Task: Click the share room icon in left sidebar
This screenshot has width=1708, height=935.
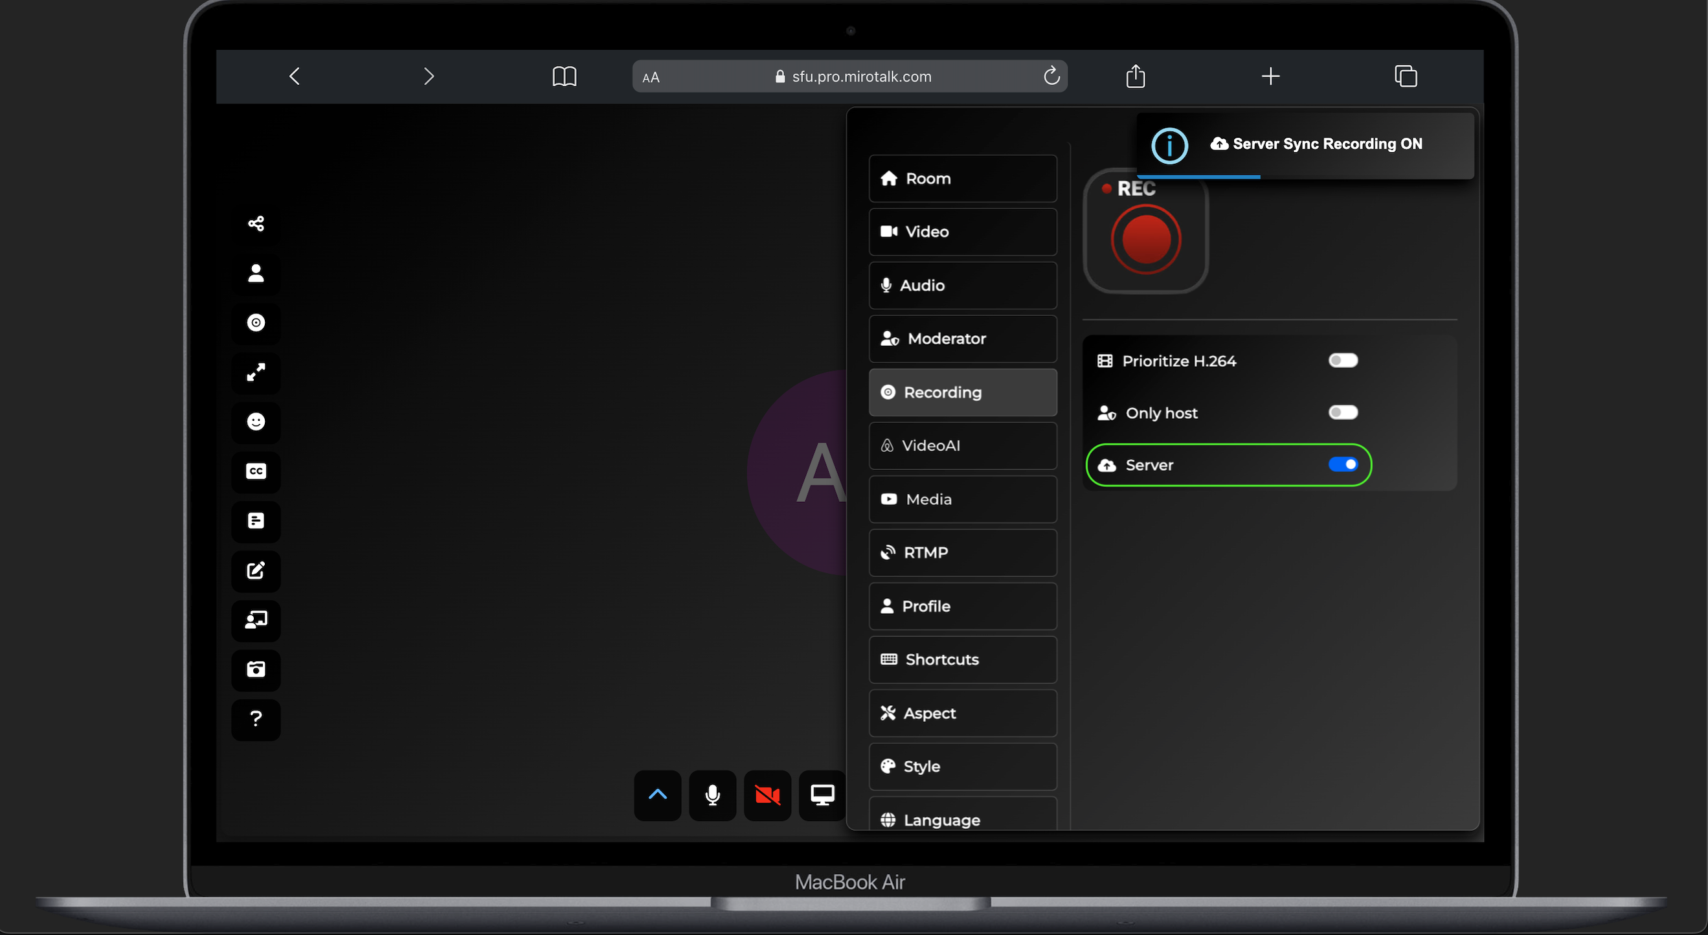Action: (x=256, y=223)
